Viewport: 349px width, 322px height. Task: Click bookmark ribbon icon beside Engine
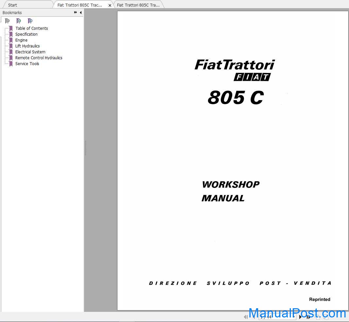point(11,40)
